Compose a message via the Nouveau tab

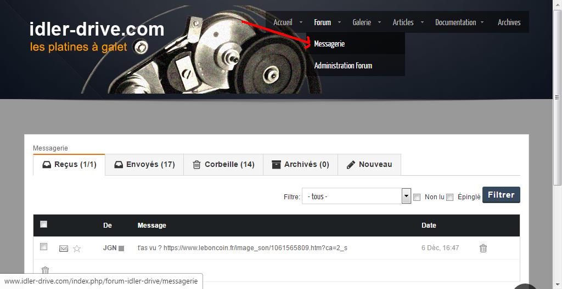pyautogui.click(x=369, y=164)
